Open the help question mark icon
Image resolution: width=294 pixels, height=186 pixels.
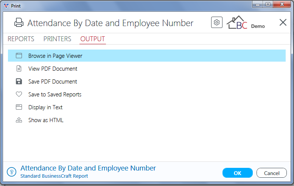[12, 172]
